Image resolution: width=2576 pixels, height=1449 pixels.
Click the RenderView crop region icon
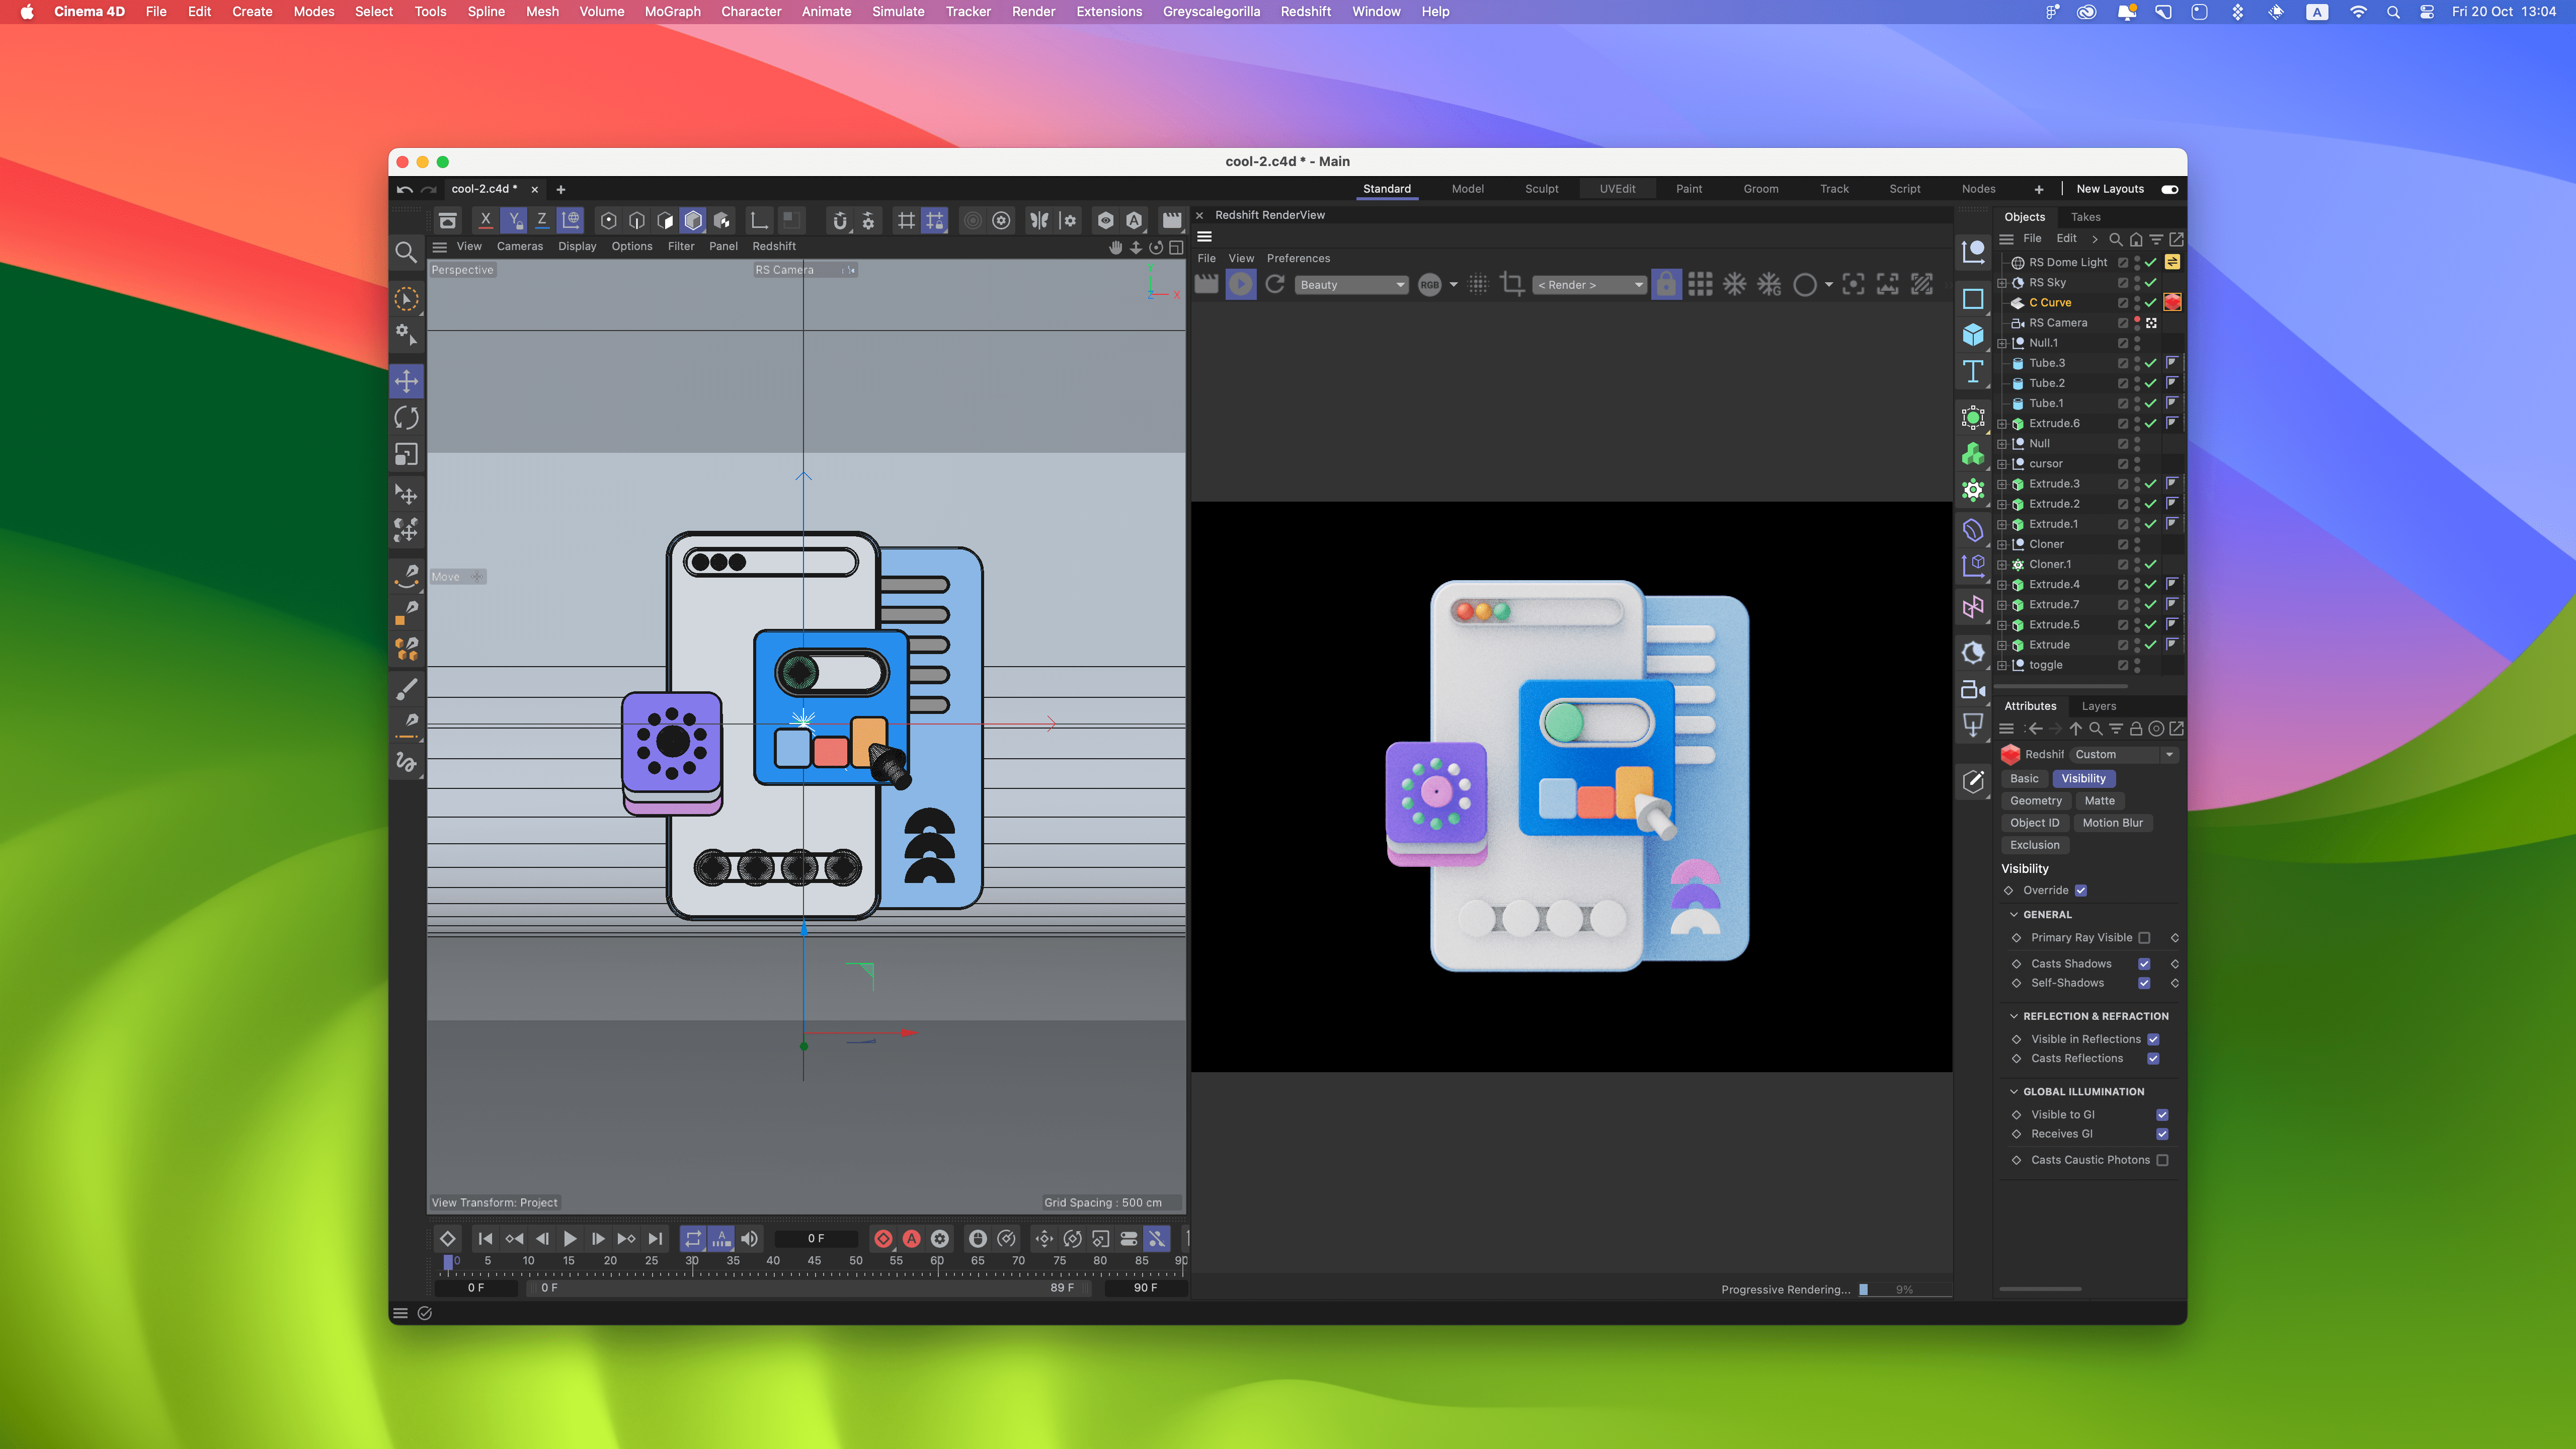tap(1512, 285)
